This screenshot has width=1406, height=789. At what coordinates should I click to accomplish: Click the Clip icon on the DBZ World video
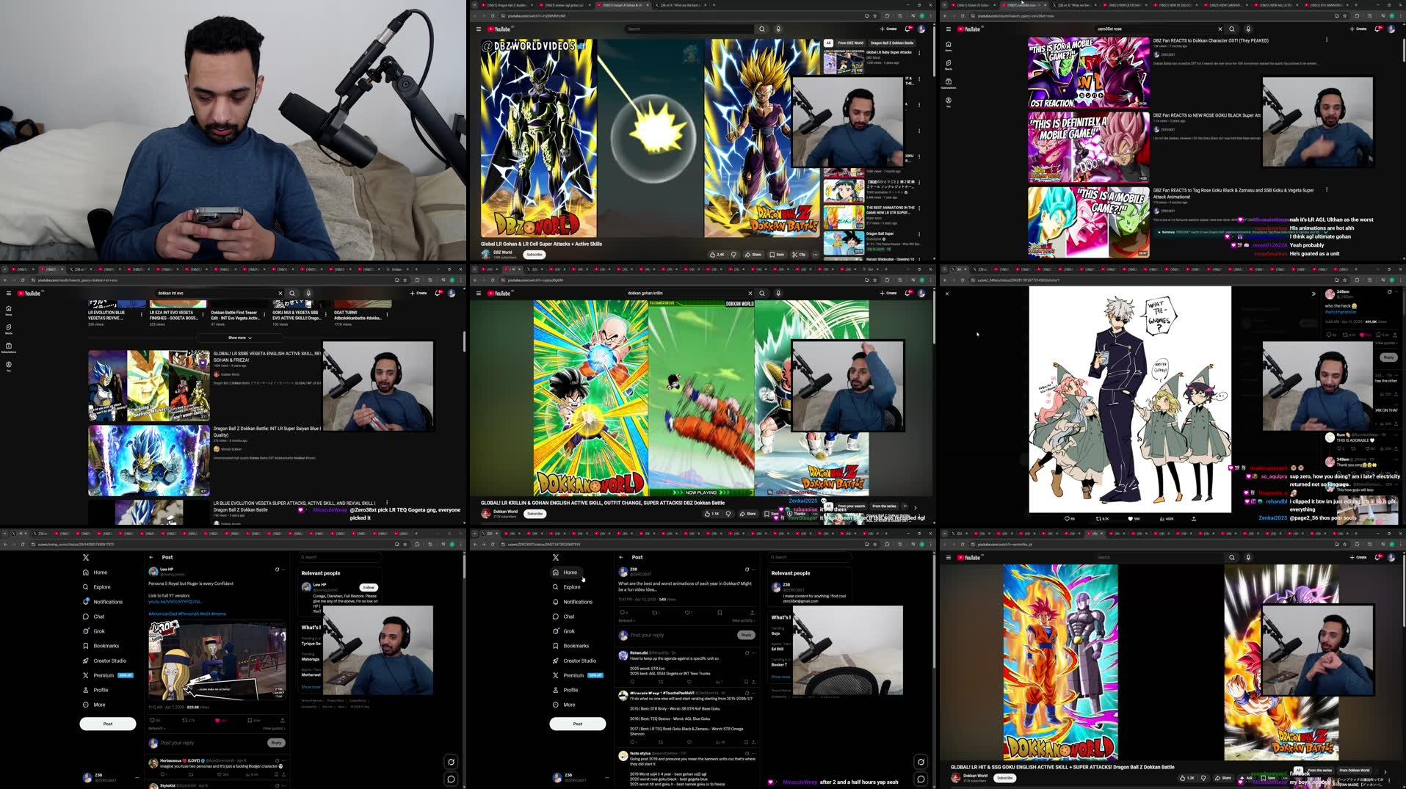(x=802, y=255)
